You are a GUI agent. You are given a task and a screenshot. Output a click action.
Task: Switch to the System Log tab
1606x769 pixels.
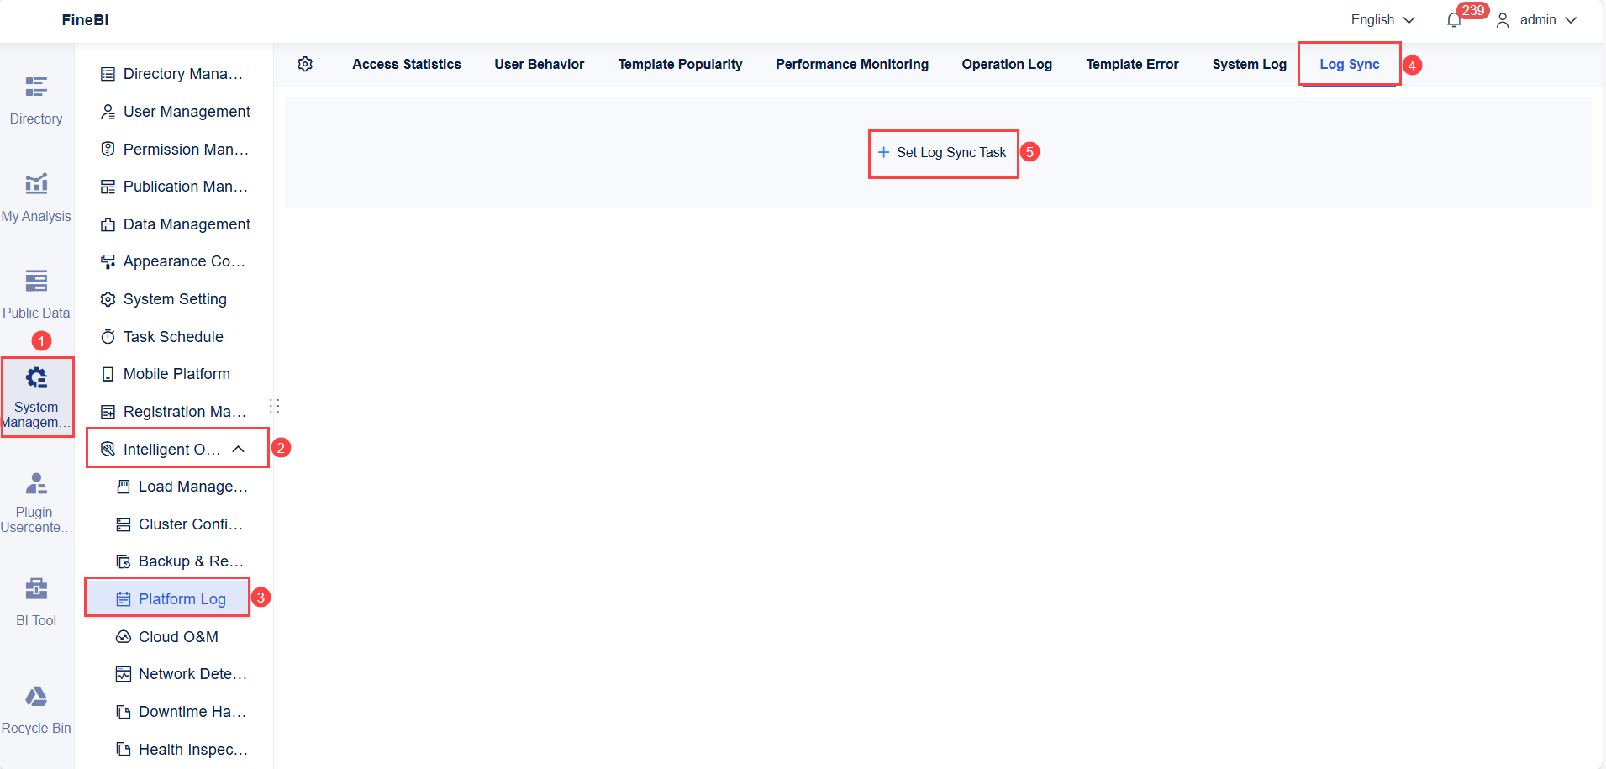[x=1249, y=64]
